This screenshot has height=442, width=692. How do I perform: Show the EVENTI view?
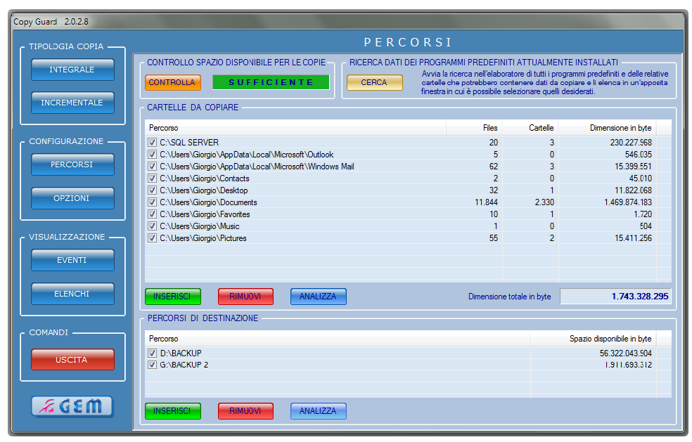point(72,260)
